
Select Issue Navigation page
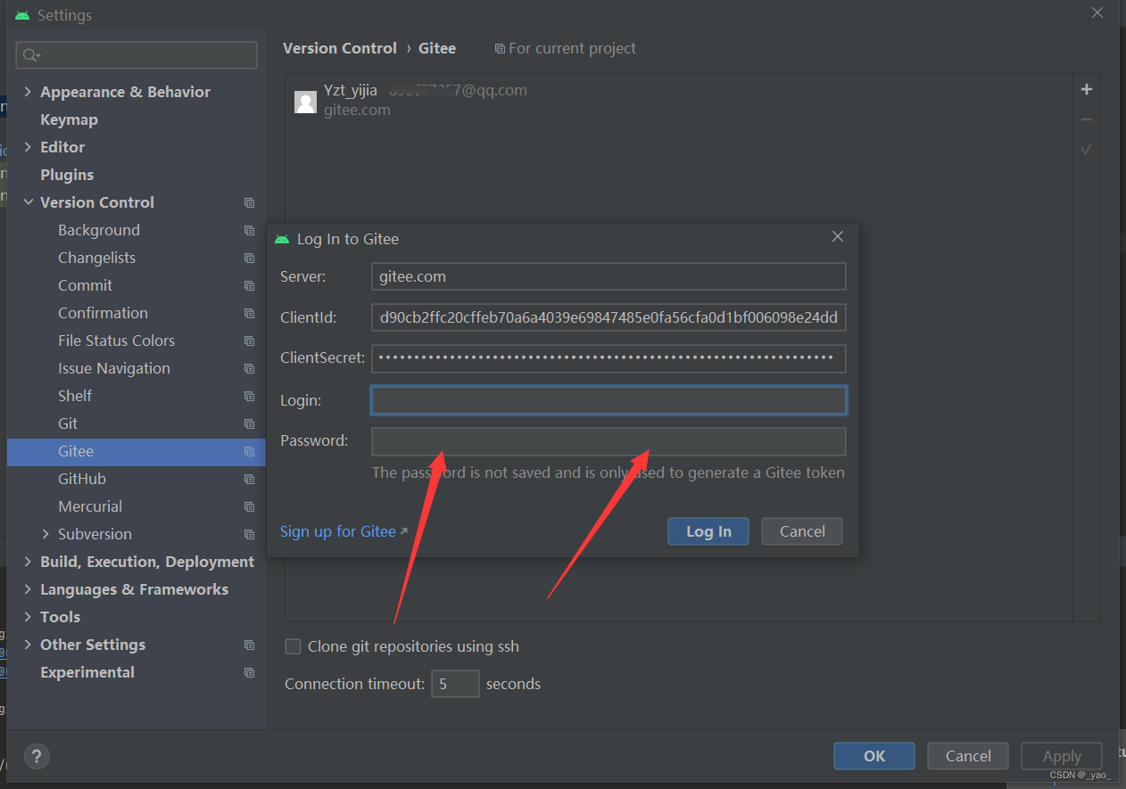tap(114, 368)
